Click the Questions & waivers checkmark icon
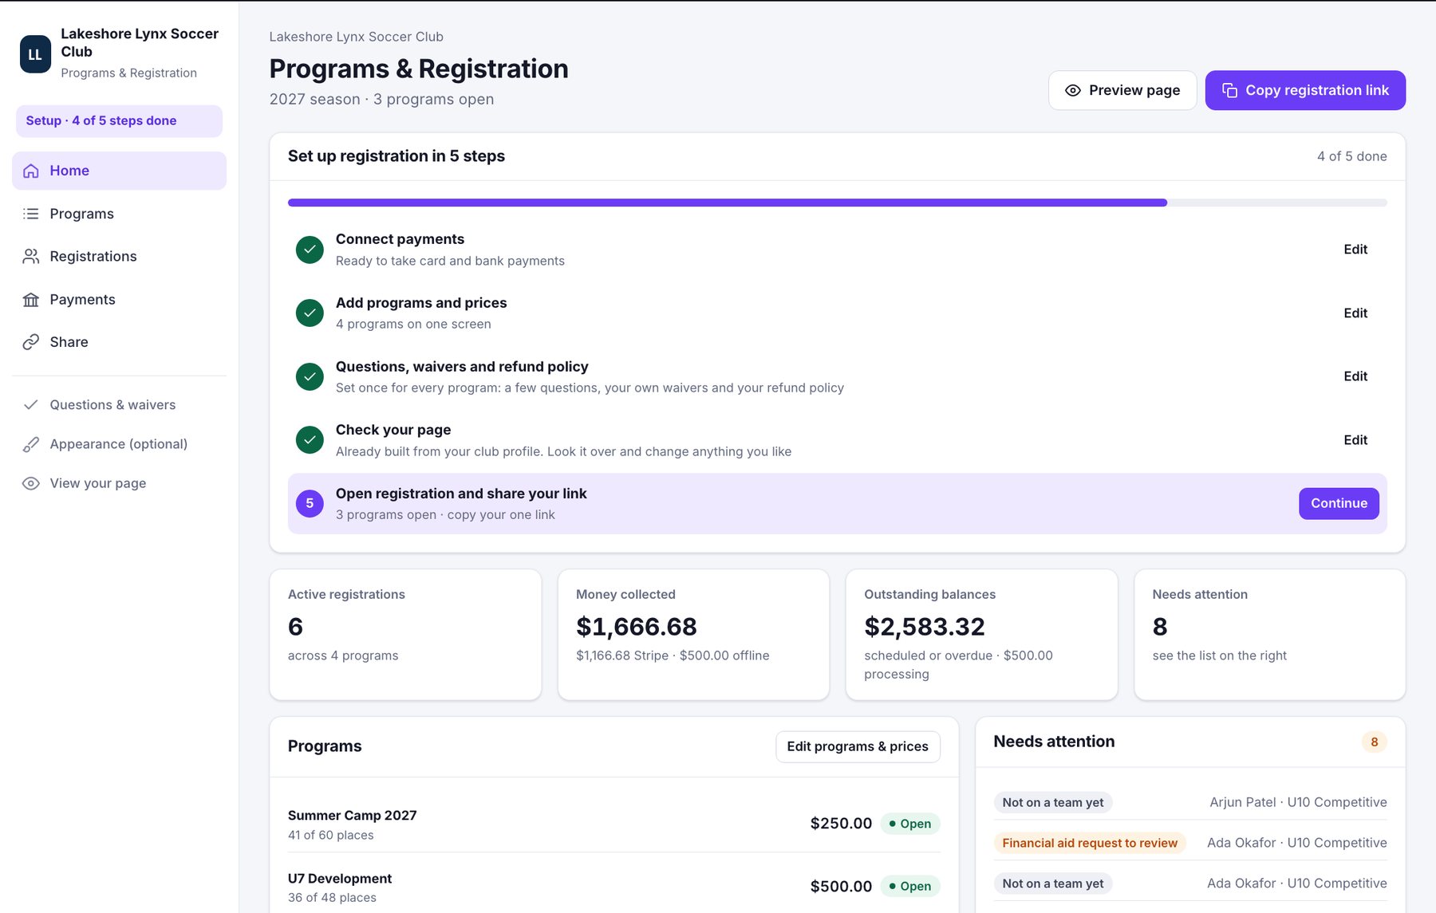Image resolution: width=1436 pixels, height=913 pixels. (x=31, y=405)
